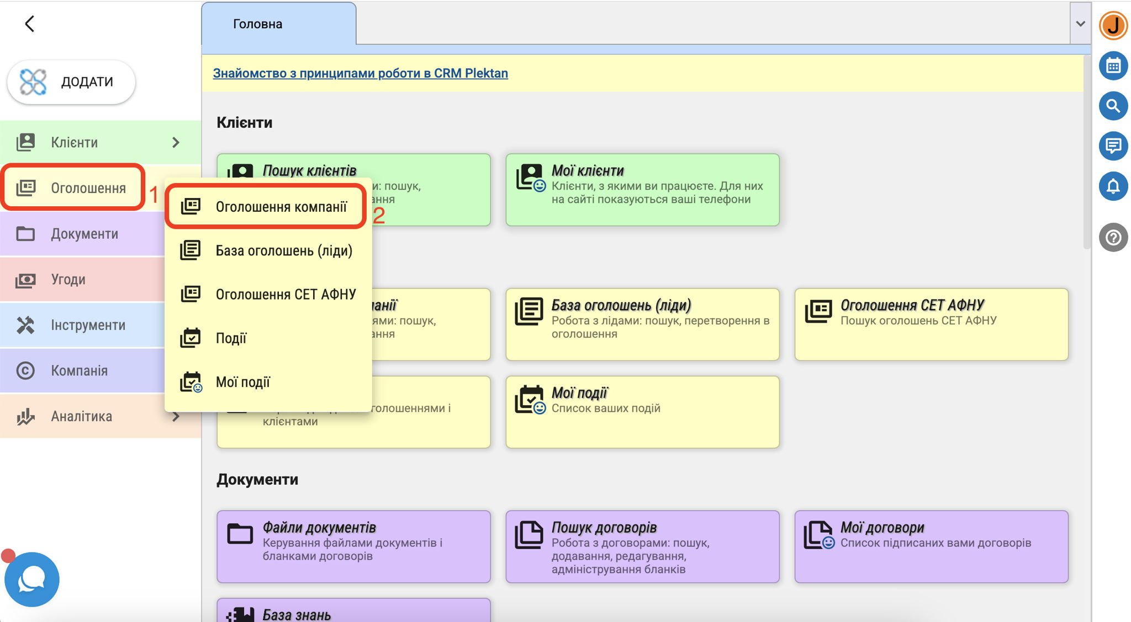Open tabs dropdown arrow at top right
The height and width of the screenshot is (622, 1131).
[x=1080, y=24]
